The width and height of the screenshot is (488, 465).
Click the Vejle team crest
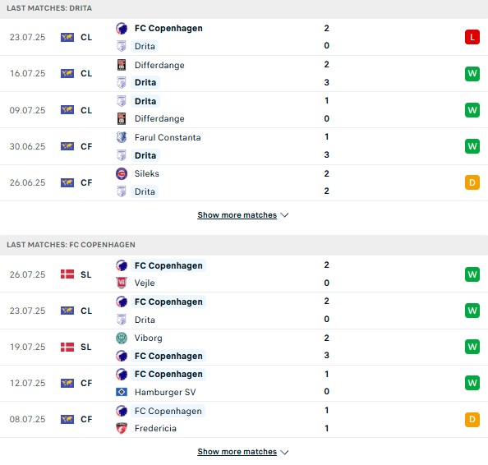[x=122, y=283]
